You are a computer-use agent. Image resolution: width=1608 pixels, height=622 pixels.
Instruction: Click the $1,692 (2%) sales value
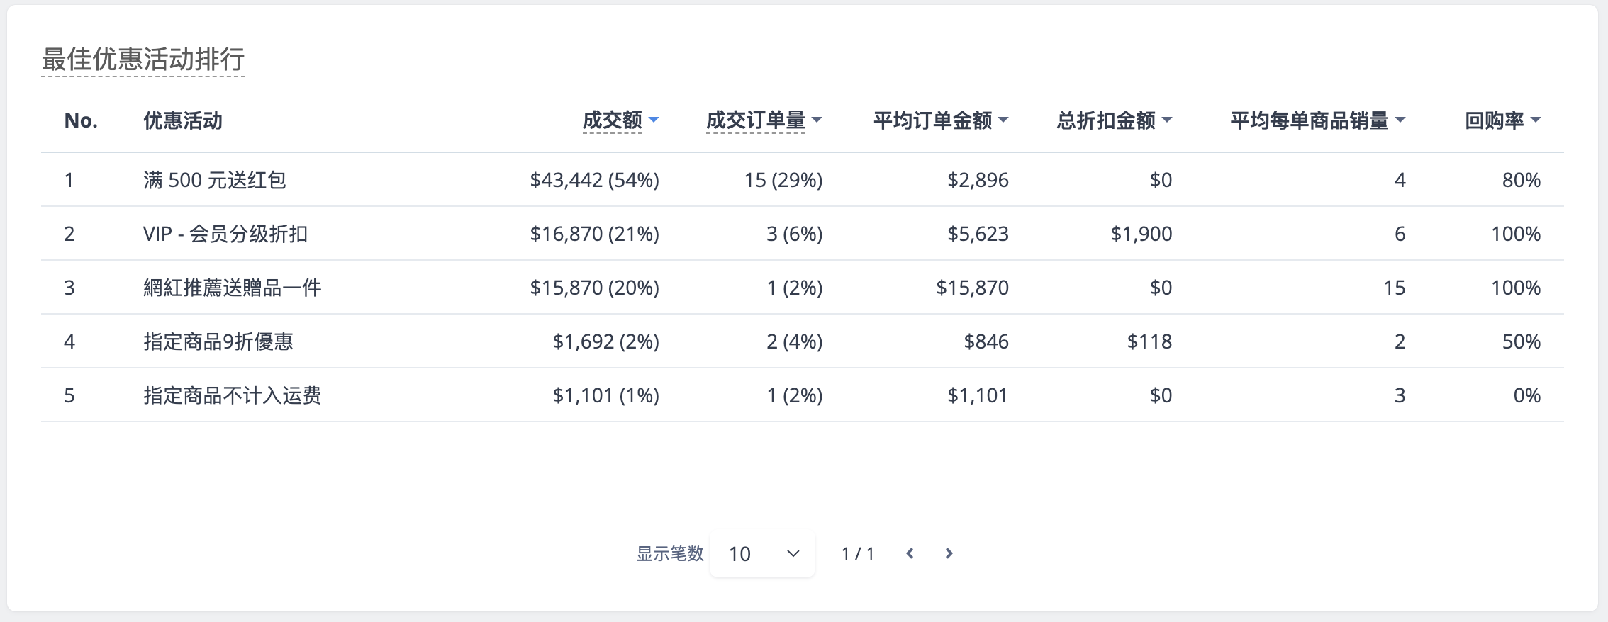click(x=606, y=341)
